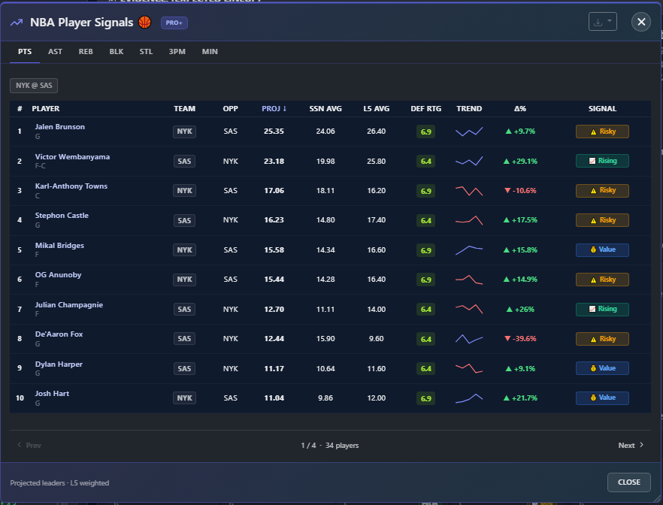Click De'Aaron Fox's 6.4 DEF RTG chip
Image resolution: width=663 pixels, height=505 pixels.
(x=425, y=339)
